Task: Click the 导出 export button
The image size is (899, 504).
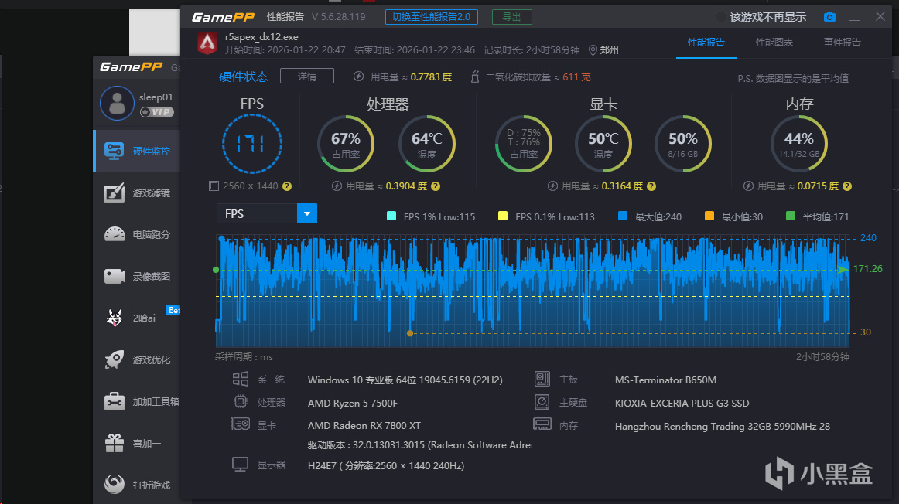Action: (x=511, y=17)
